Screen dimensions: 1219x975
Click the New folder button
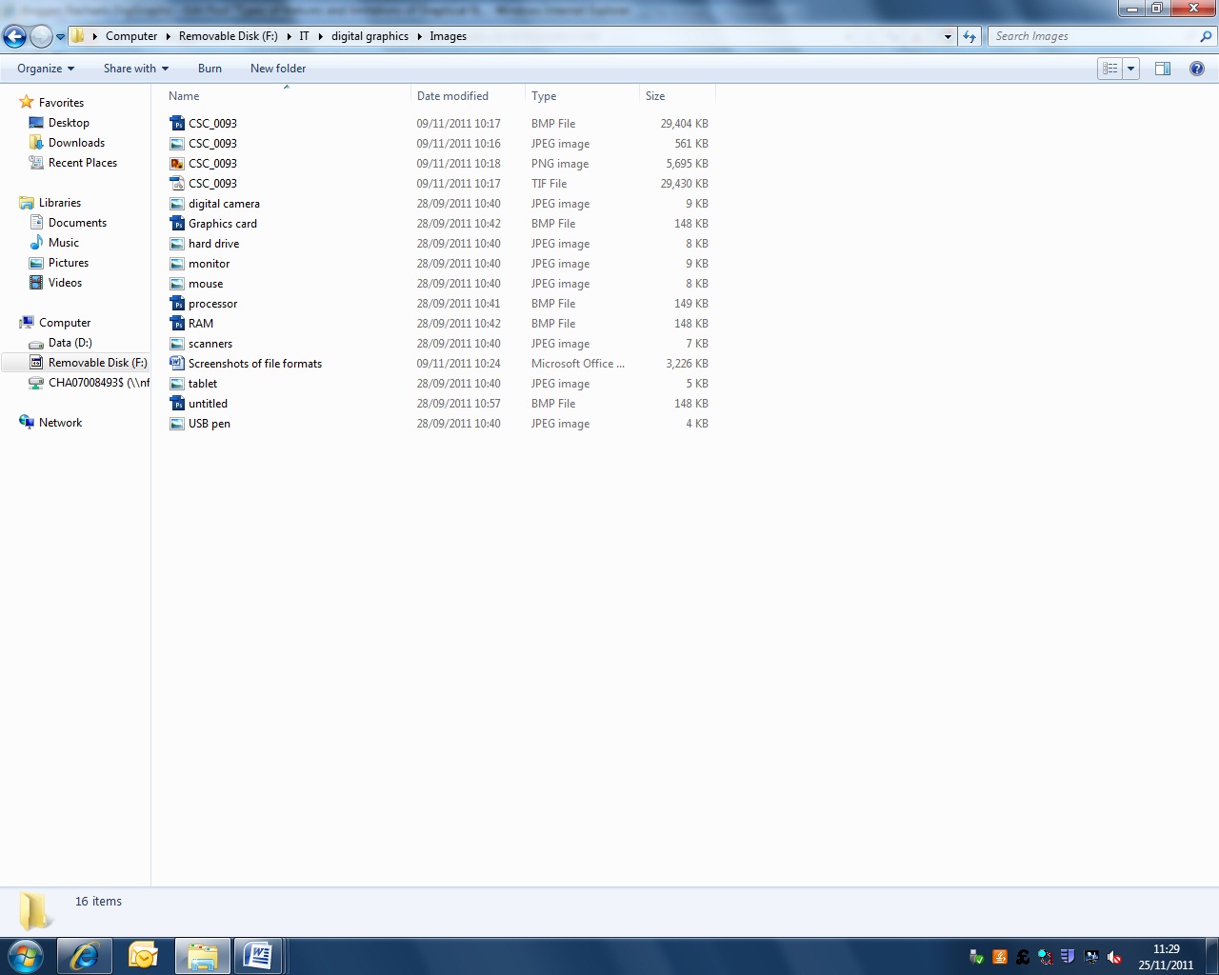(x=278, y=69)
